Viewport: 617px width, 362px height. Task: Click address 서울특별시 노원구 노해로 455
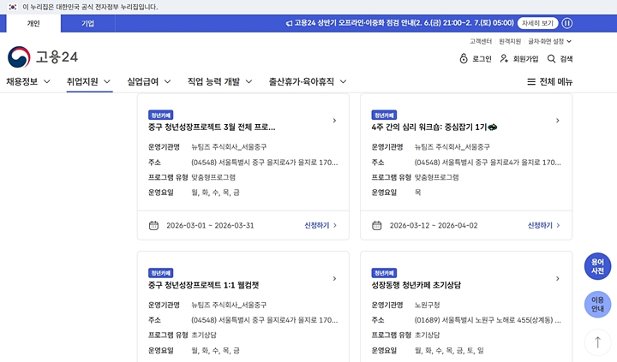pyautogui.click(x=488, y=320)
